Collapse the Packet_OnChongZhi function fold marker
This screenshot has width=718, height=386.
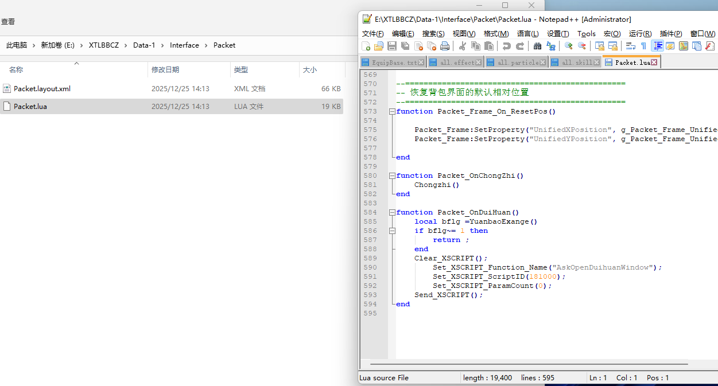pos(392,176)
